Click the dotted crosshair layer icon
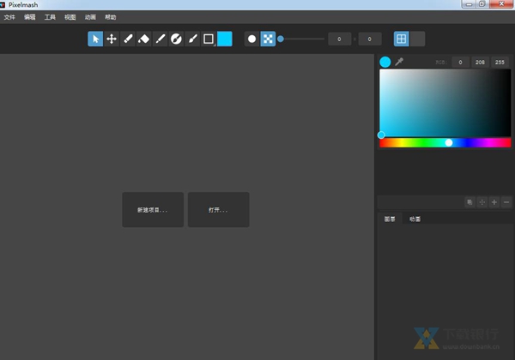The height and width of the screenshot is (360, 515). [482, 202]
